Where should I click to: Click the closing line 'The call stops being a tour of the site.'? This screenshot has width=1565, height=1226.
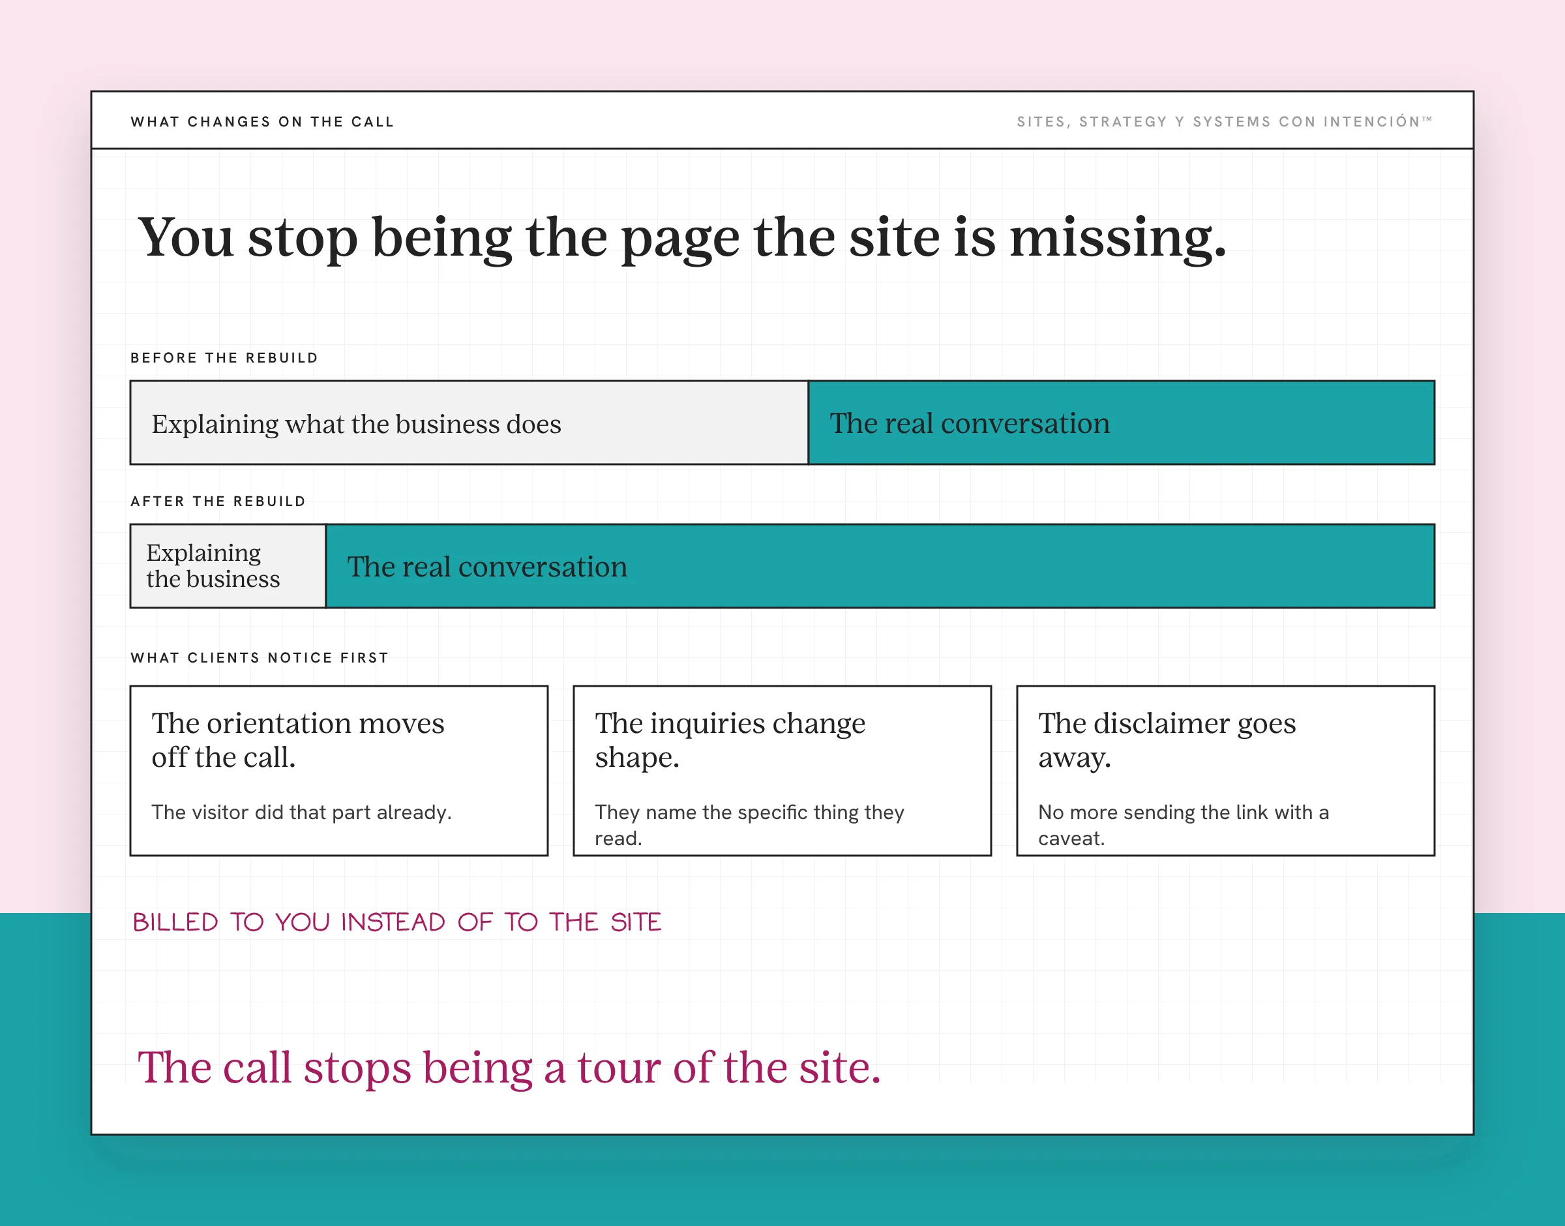(509, 1068)
